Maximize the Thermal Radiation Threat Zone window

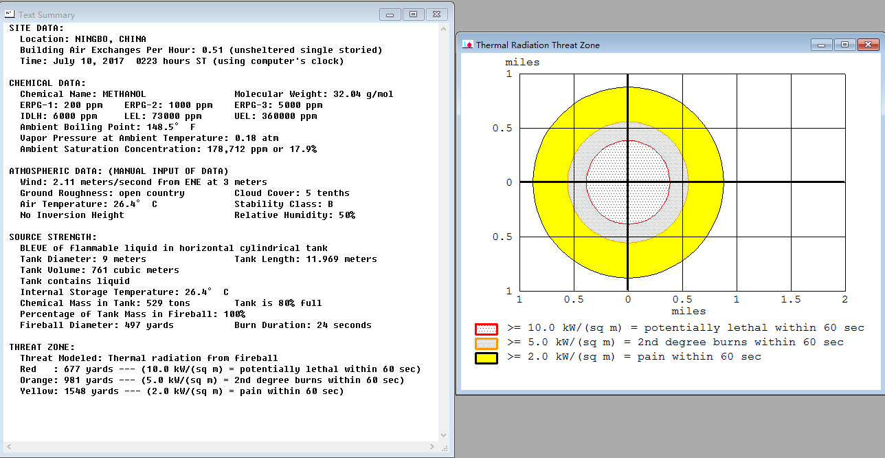pyautogui.click(x=844, y=45)
